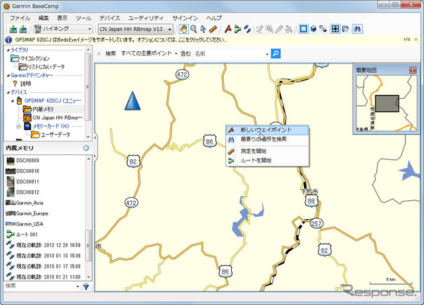Choose 新しいウェイポイント in context menu

tap(268, 130)
